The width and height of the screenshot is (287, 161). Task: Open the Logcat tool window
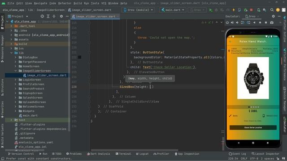[x=142, y=154]
